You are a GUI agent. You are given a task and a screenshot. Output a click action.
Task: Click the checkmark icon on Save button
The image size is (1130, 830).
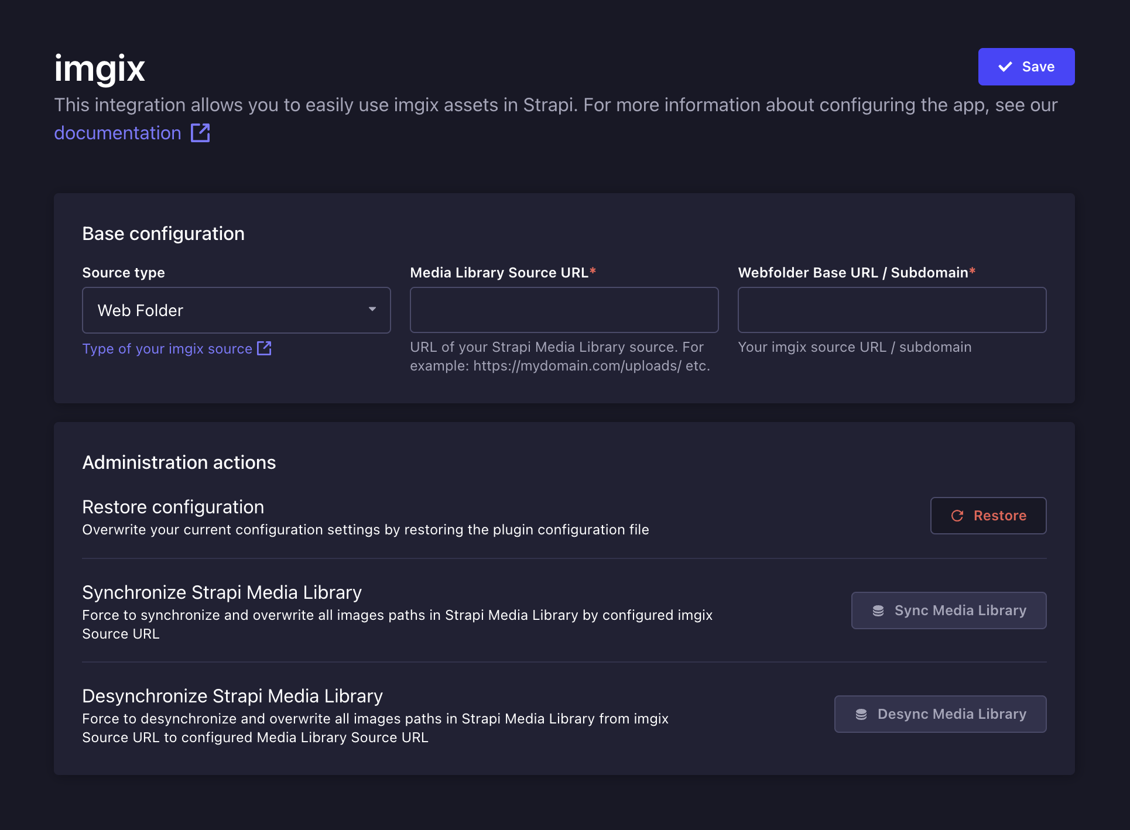pyautogui.click(x=1005, y=67)
